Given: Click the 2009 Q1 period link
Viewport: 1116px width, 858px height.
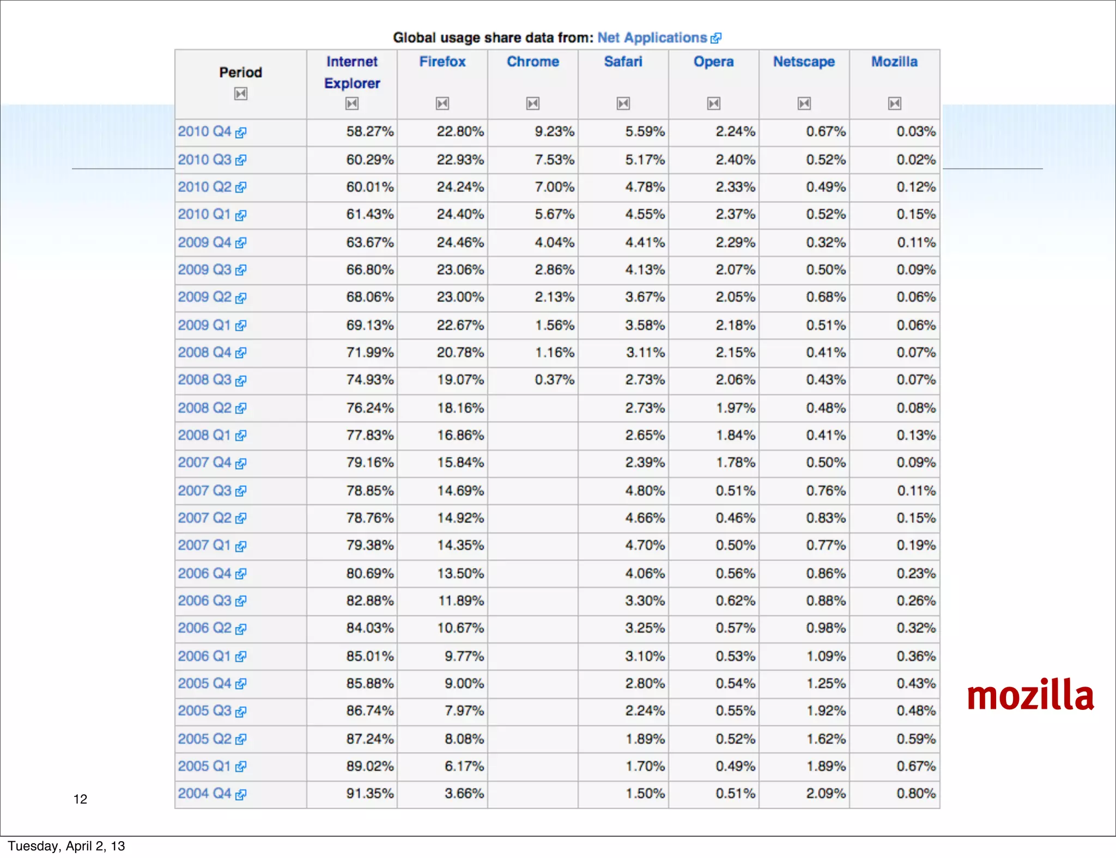Looking at the screenshot, I should pyautogui.click(x=204, y=325).
